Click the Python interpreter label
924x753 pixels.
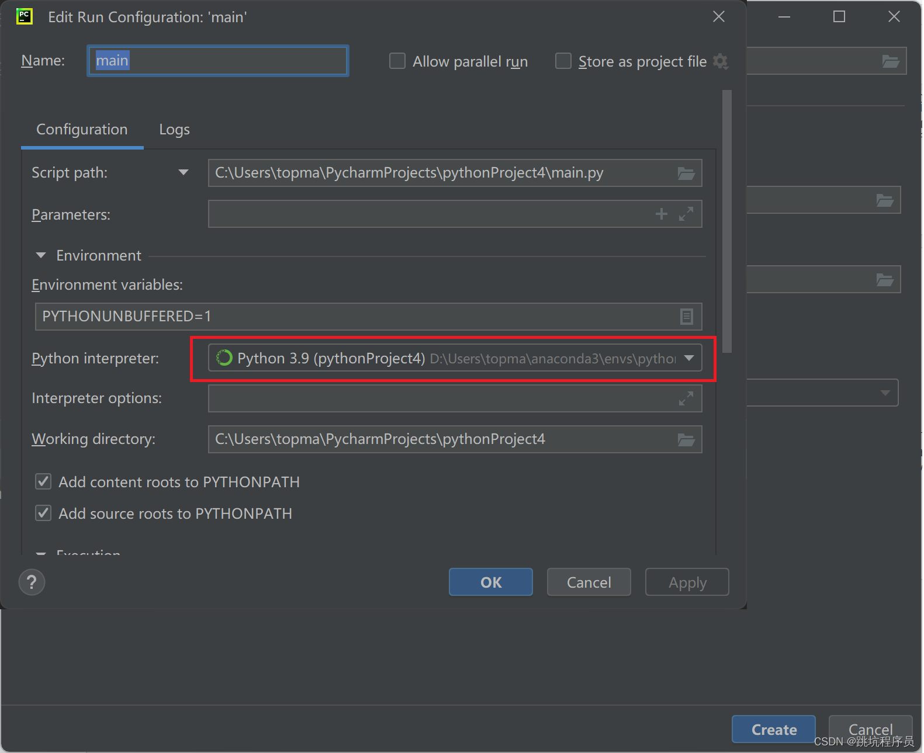95,358
